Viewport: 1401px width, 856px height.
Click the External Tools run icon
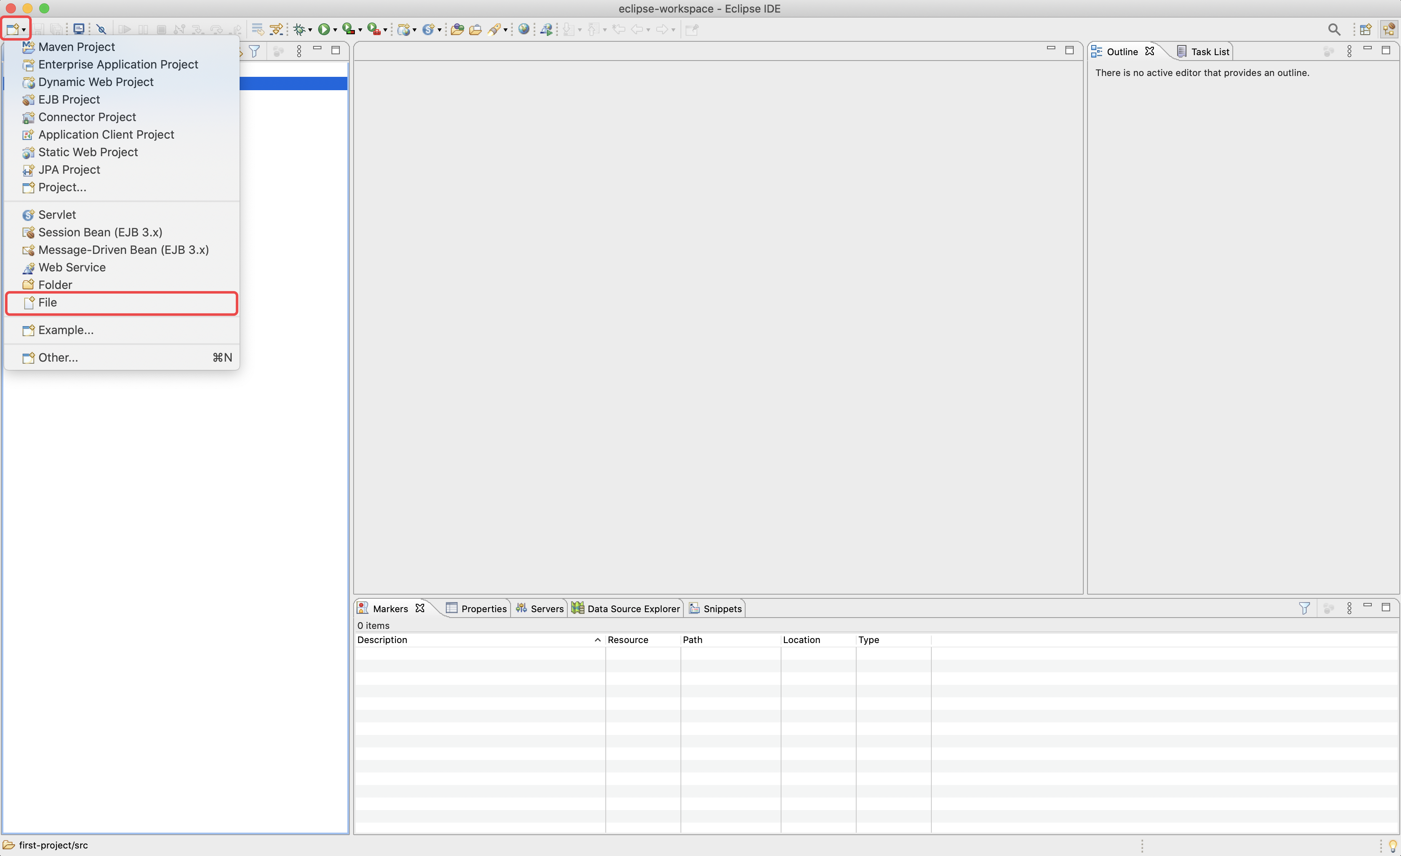(374, 29)
